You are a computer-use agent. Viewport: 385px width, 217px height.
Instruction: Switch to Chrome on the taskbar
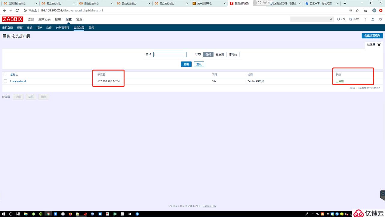coord(48,214)
